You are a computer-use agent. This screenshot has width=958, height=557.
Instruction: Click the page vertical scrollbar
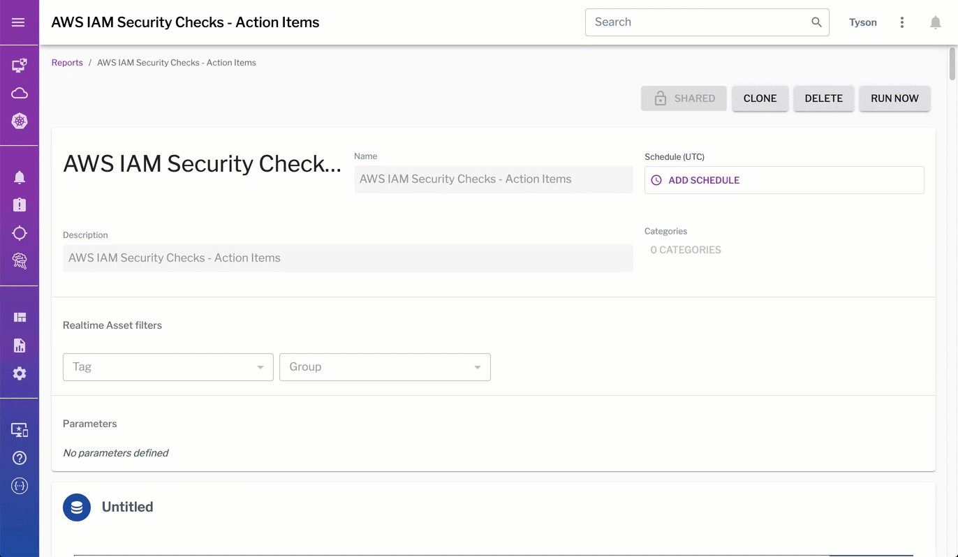click(952, 64)
